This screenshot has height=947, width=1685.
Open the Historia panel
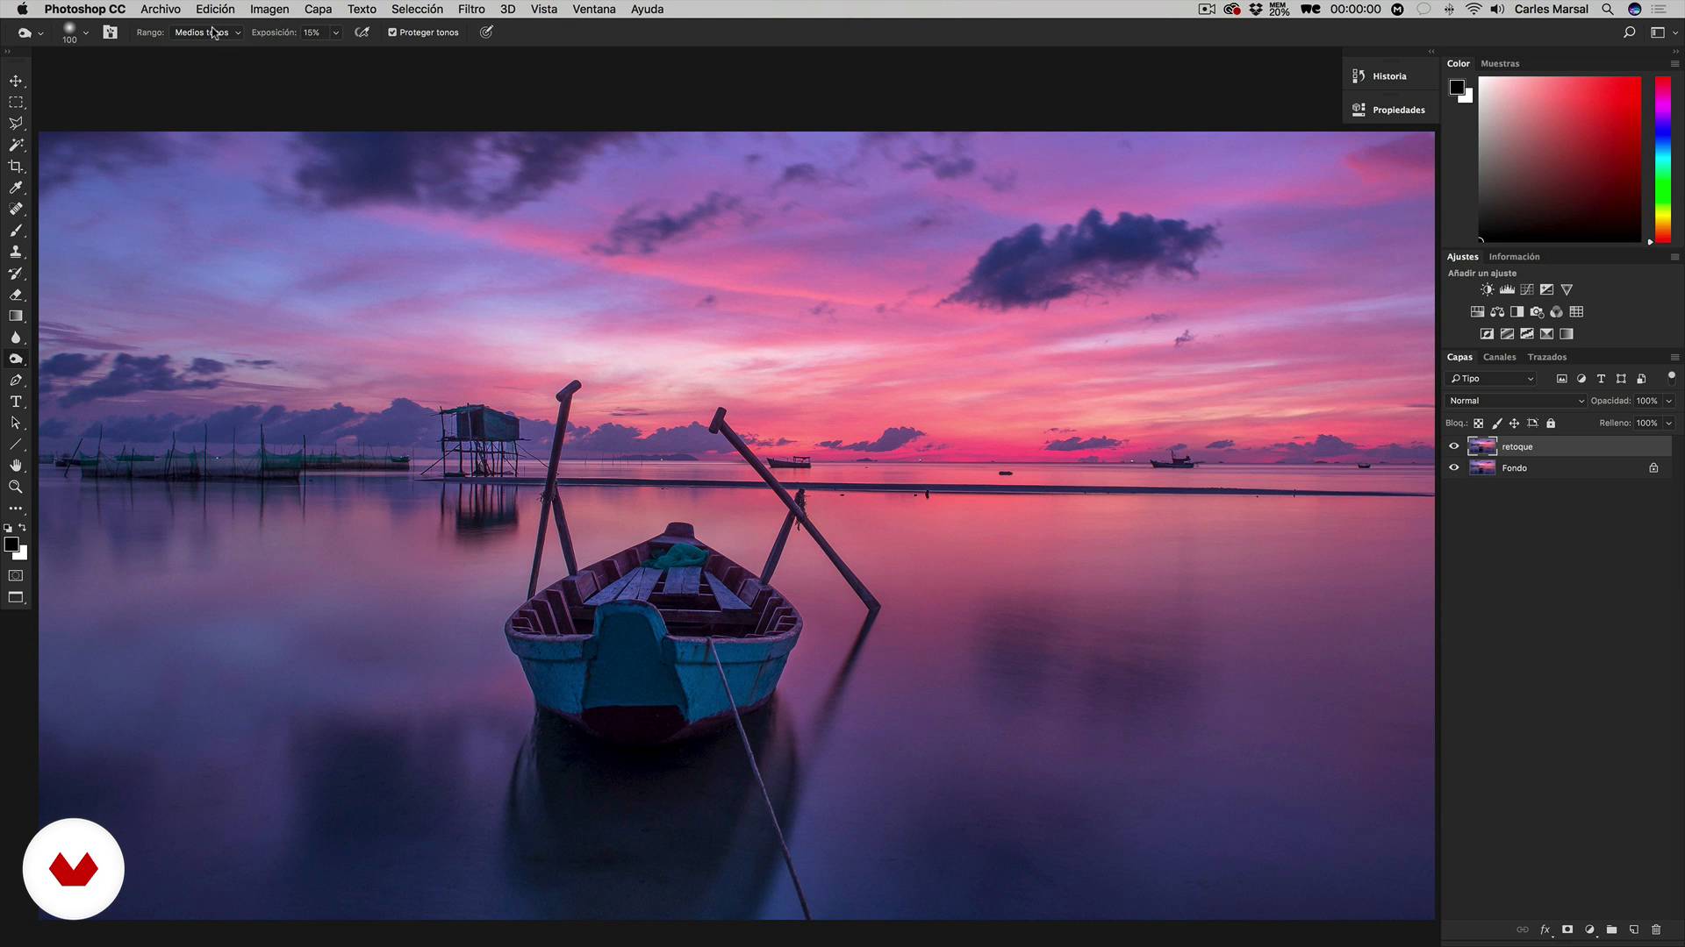click(x=1389, y=76)
